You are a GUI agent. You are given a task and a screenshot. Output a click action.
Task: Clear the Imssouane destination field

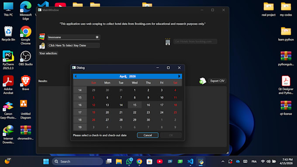click(97, 37)
